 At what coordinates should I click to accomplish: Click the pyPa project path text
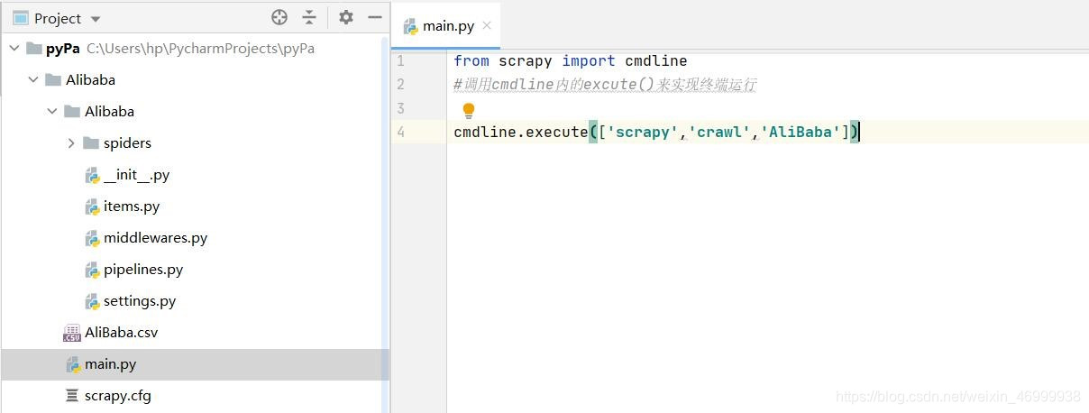[x=200, y=49]
